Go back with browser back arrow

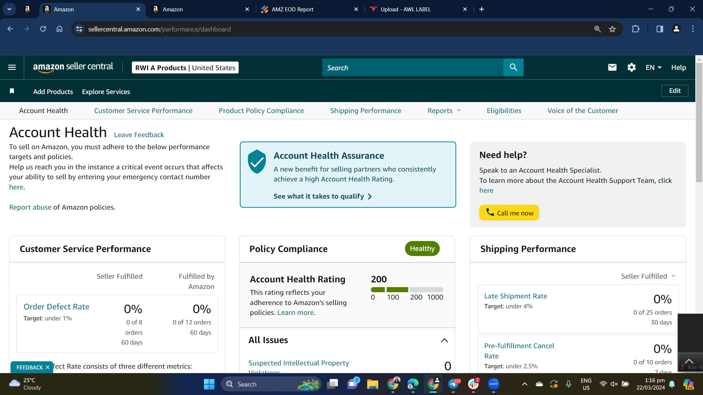(x=10, y=29)
